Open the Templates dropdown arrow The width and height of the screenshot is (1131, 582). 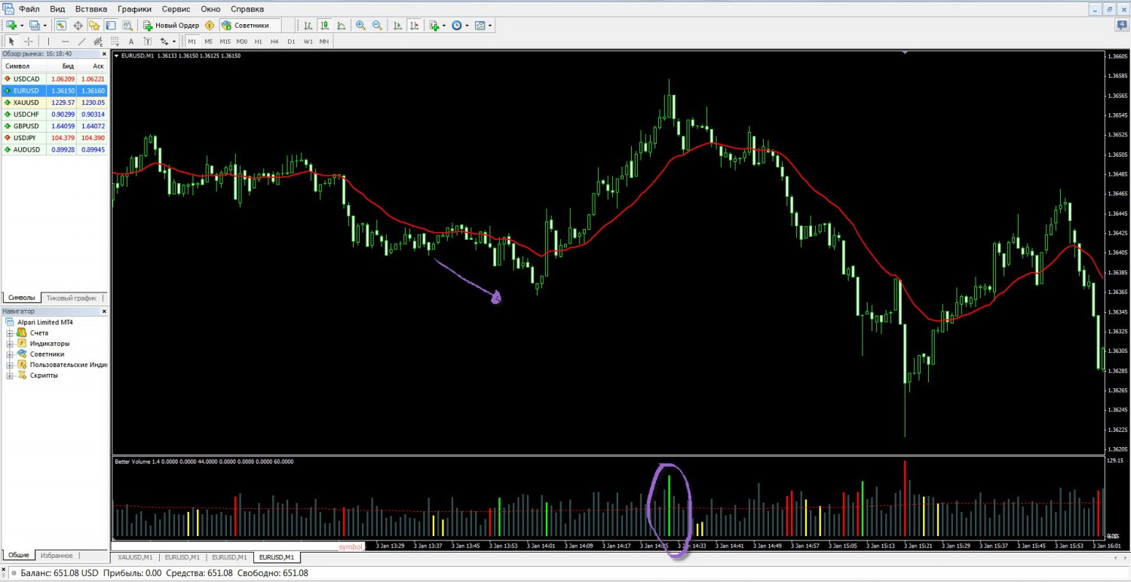coord(490,26)
